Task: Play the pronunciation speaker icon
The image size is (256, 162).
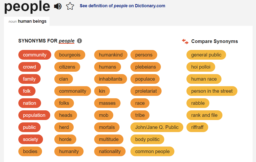Action: 58,6
